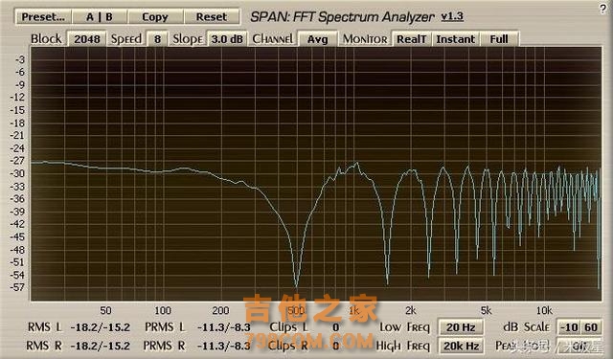Click the question mark help icon
613x359 pixels.
click(x=602, y=9)
